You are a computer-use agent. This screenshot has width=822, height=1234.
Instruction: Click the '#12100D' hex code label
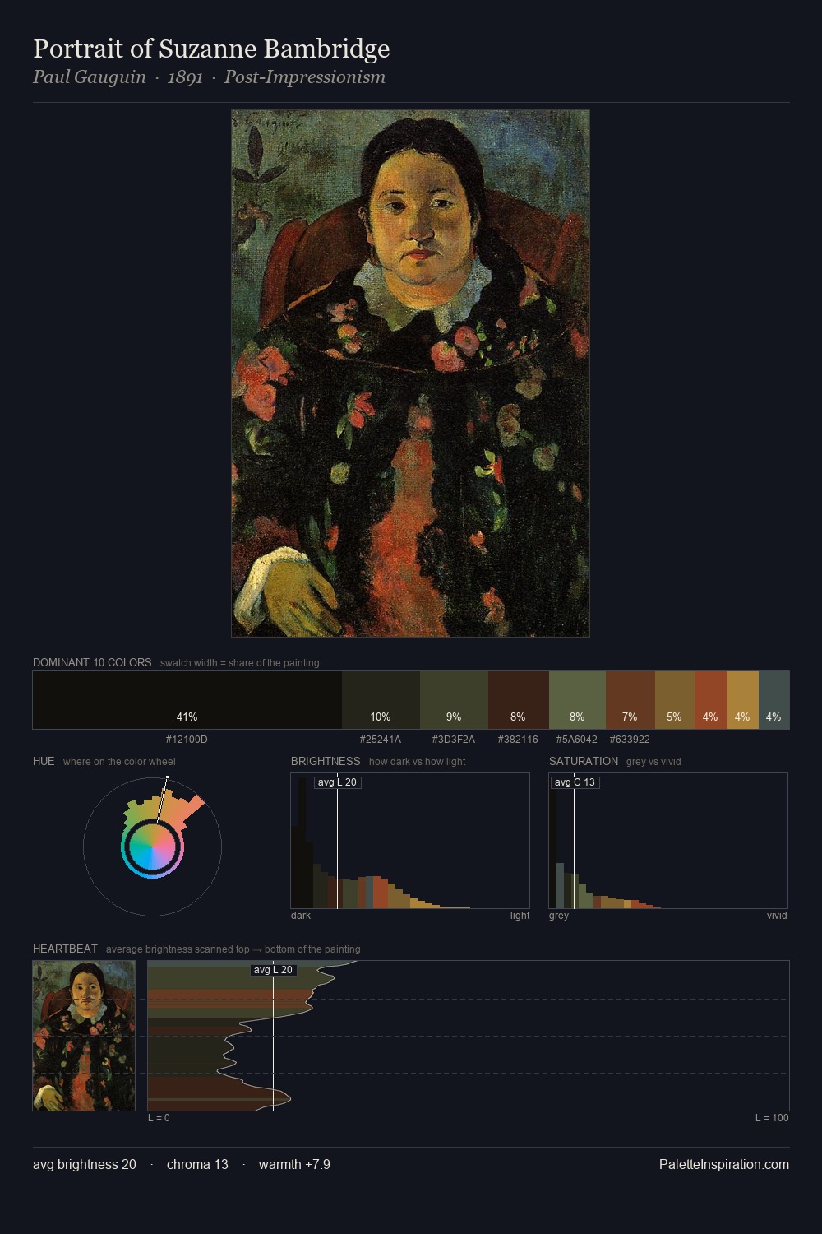pyautogui.click(x=187, y=740)
